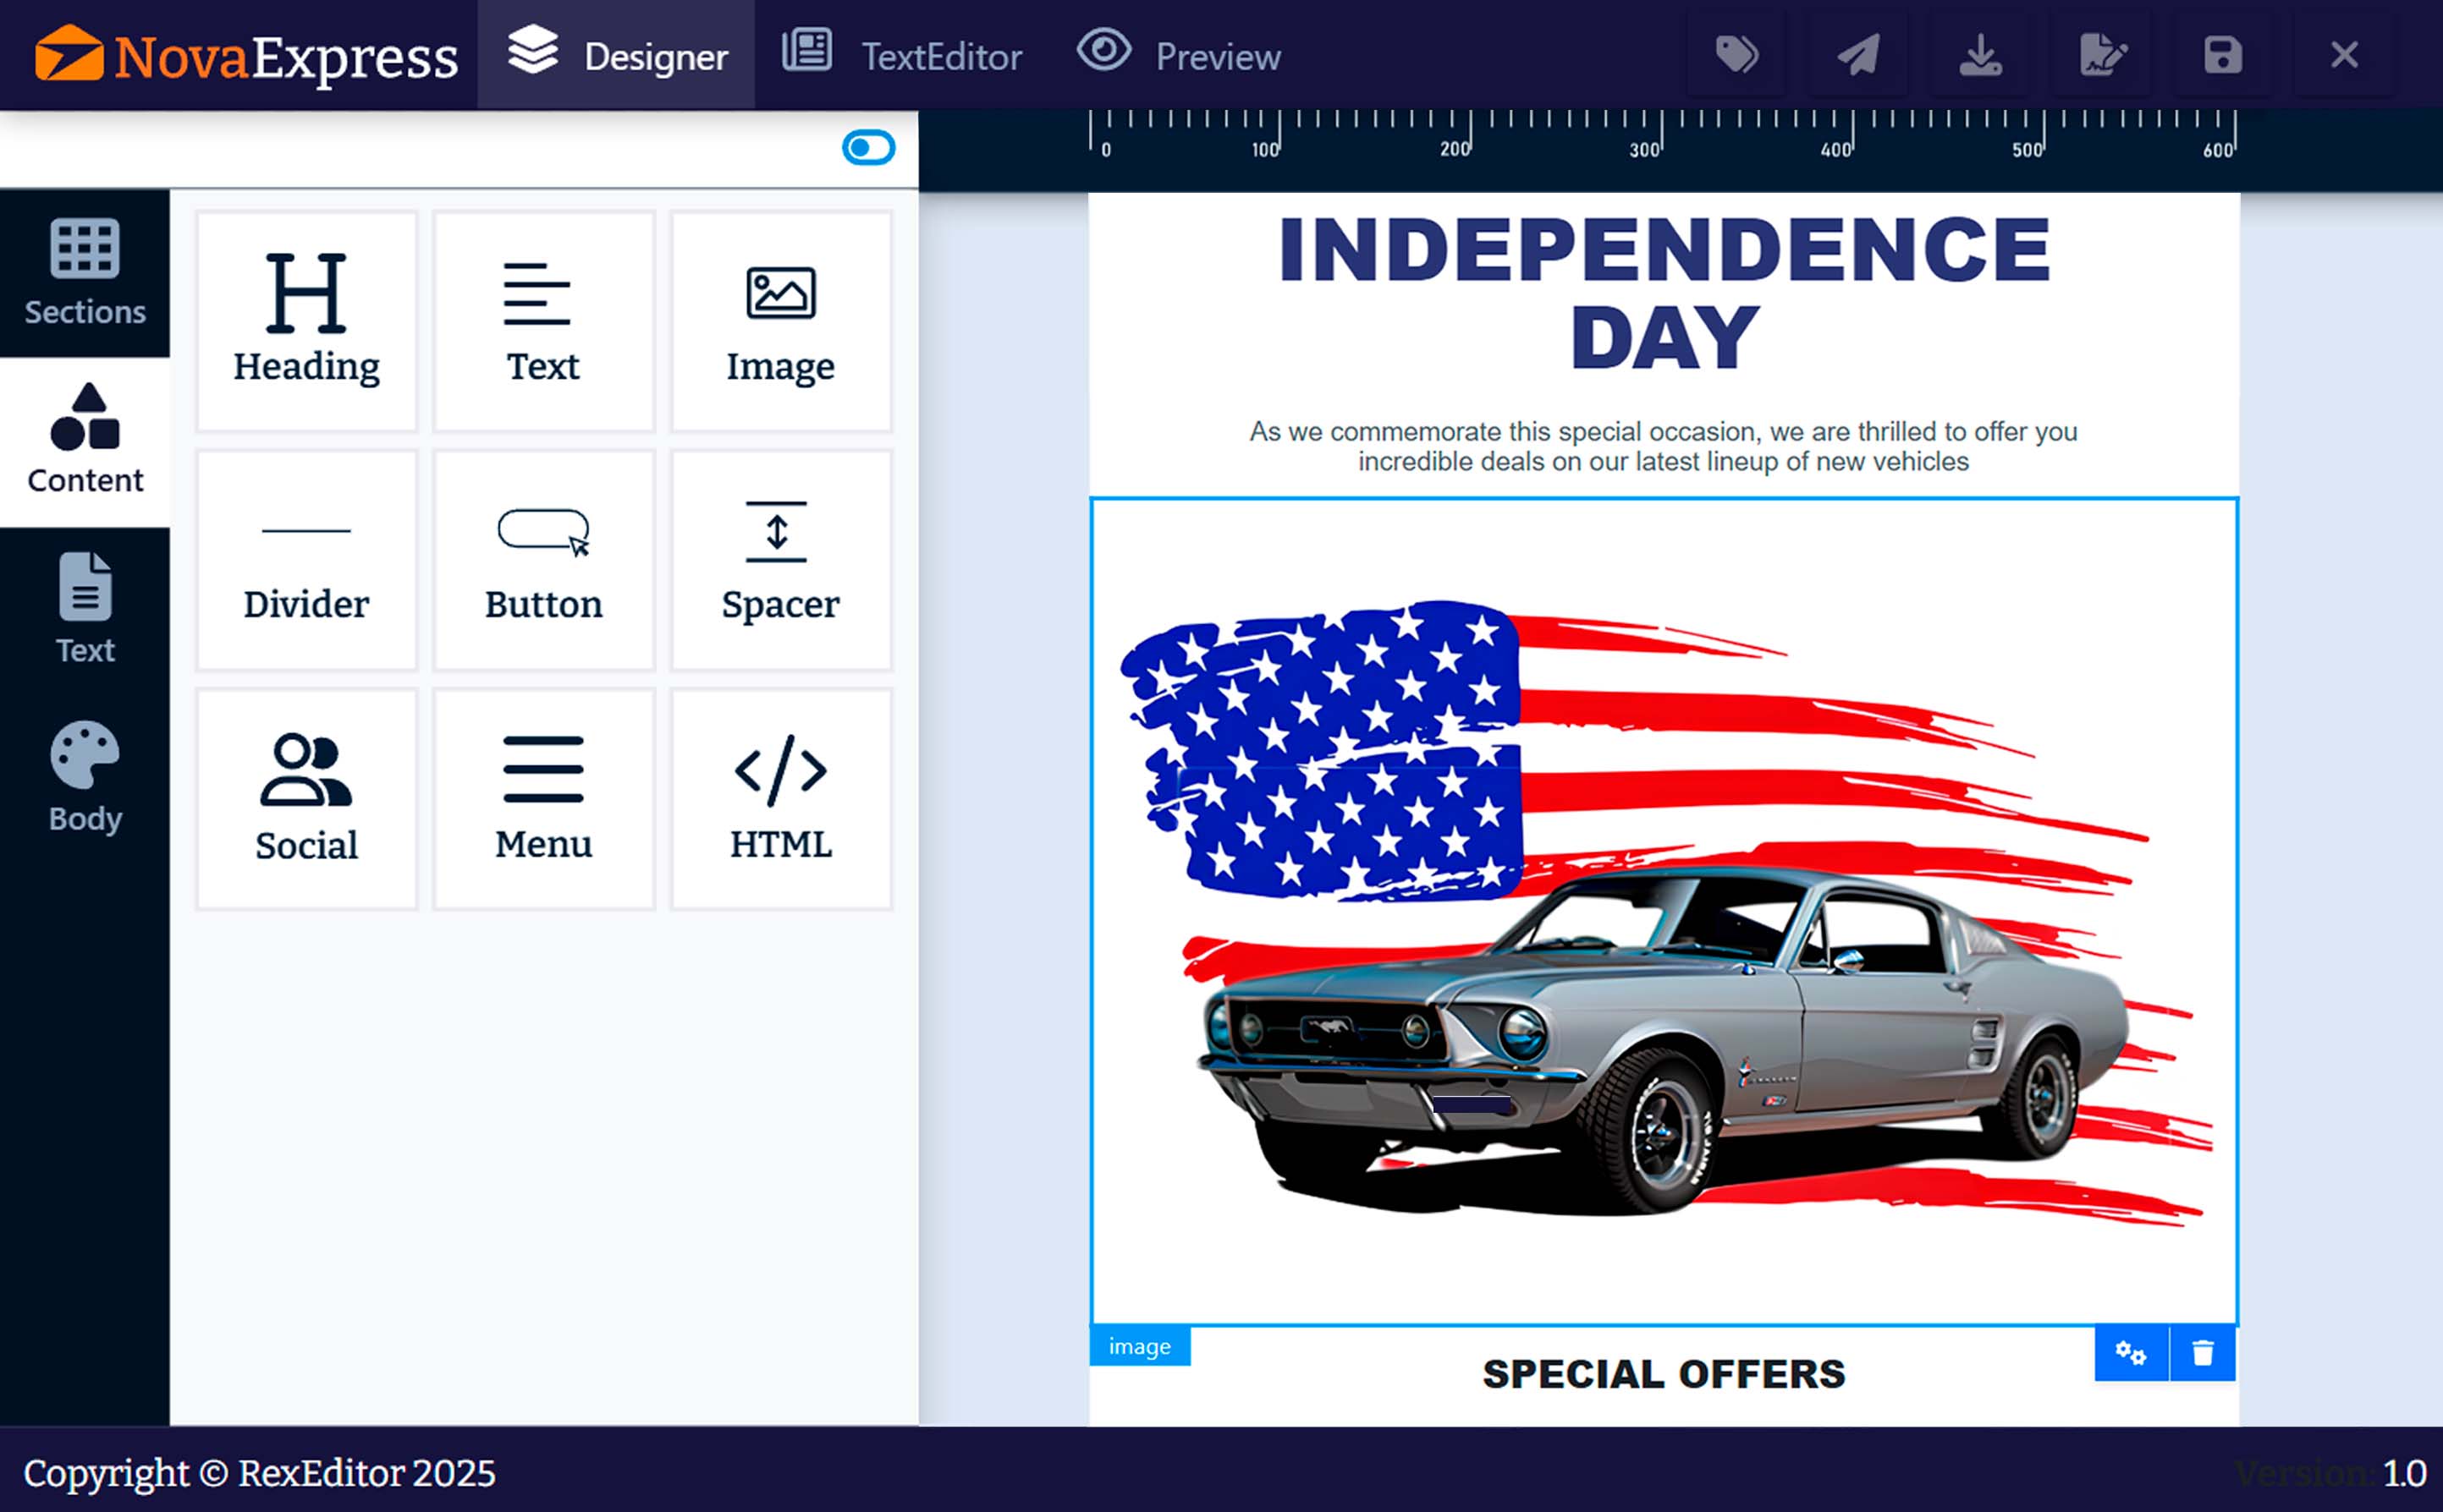The width and height of the screenshot is (2443, 1512).
Task: Switch to the TextEditor view
Action: (x=901, y=55)
